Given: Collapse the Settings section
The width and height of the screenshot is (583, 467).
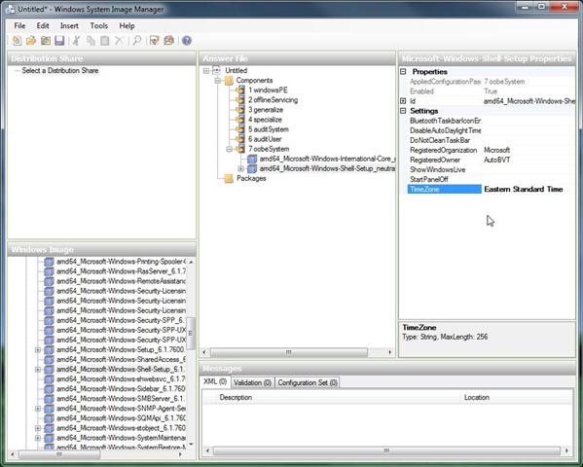Looking at the screenshot, I should (x=403, y=111).
